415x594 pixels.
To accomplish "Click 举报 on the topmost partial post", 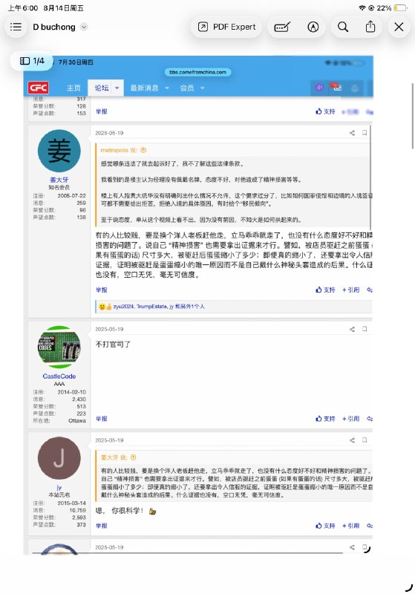I will [x=102, y=111].
